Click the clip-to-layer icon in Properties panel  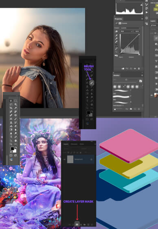123,69
